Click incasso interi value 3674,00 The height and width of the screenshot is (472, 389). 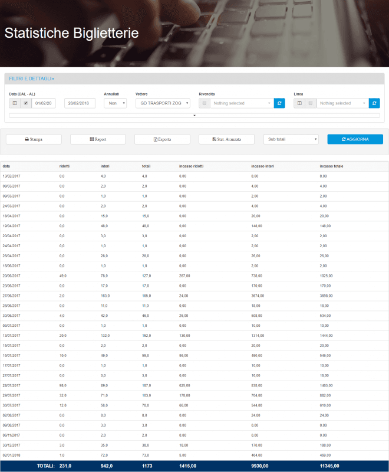pyautogui.click(x=258, y=296)
